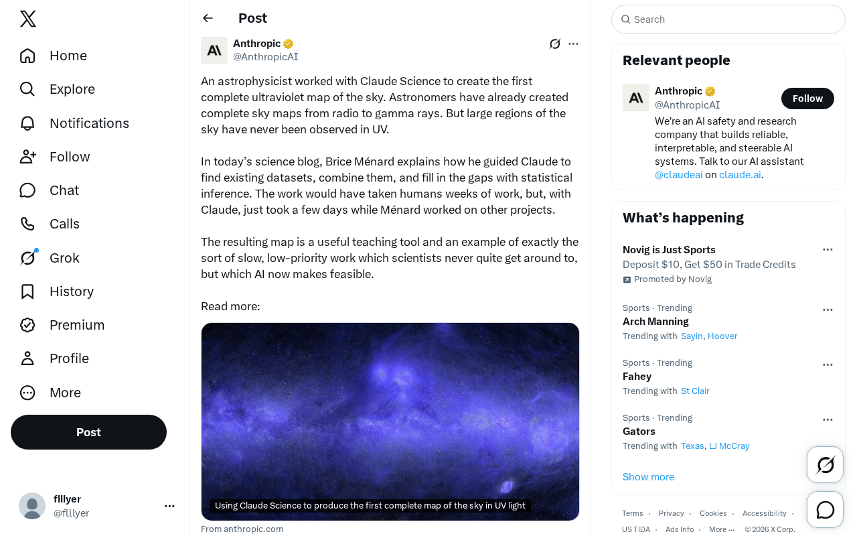The height and width of the screenshot is (536, 857).
Task: Click the Search input field
Action: click(x=728, y=19)
